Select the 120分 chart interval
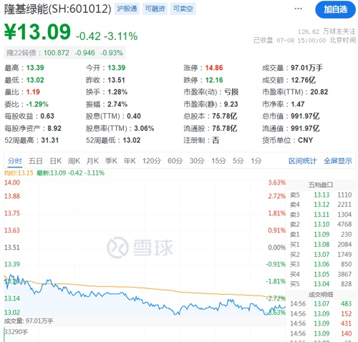358x342 pixels. (152, 161)
